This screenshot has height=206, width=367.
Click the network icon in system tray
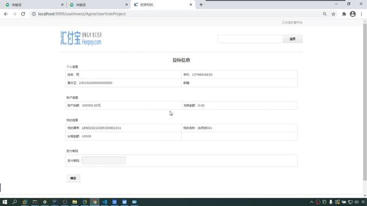(x=350, y=202)
